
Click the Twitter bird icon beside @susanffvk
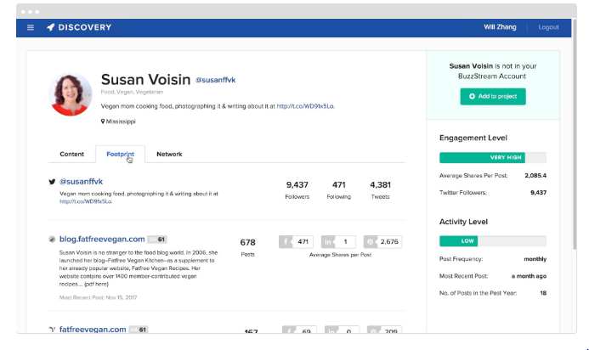tap(52, 182)
